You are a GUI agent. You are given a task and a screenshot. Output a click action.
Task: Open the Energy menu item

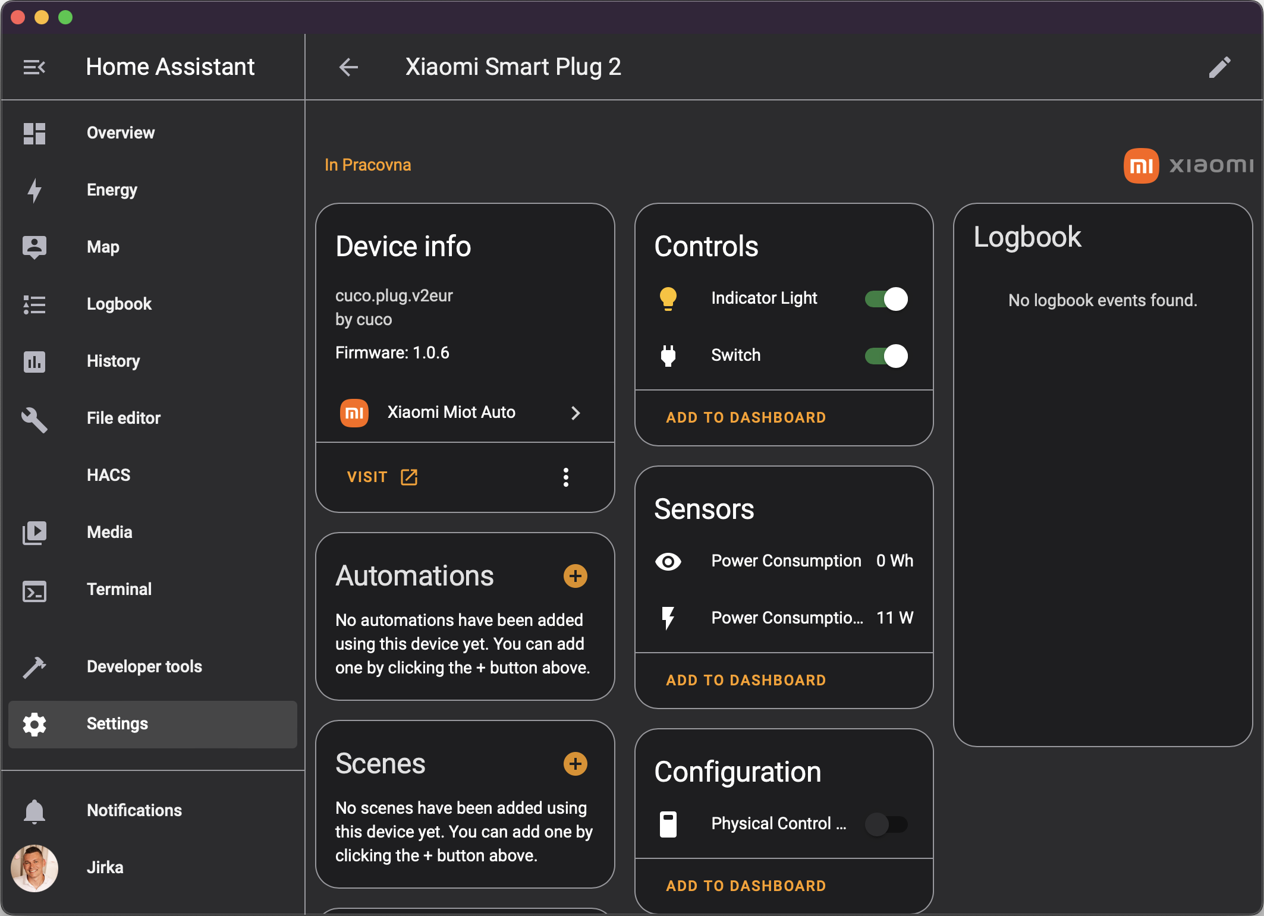(153, 190)
